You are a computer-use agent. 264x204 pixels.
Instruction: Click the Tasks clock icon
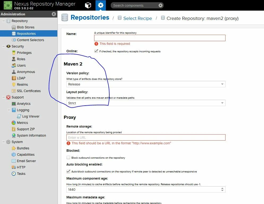(x=14, y=174)
